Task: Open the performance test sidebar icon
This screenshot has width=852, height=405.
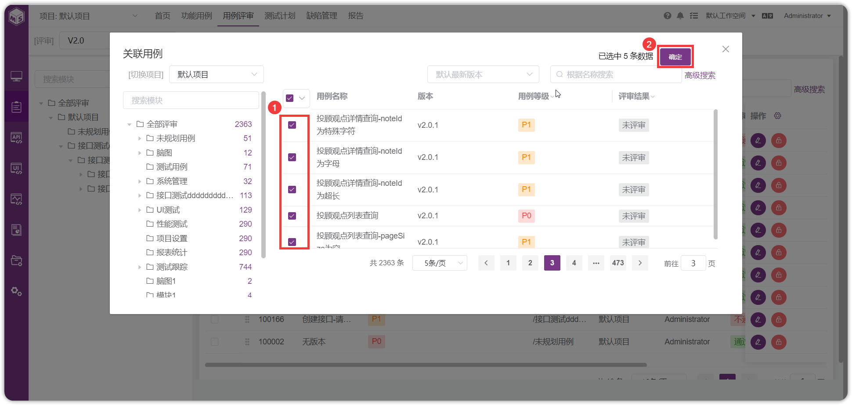Action: (x=17, y=199)
